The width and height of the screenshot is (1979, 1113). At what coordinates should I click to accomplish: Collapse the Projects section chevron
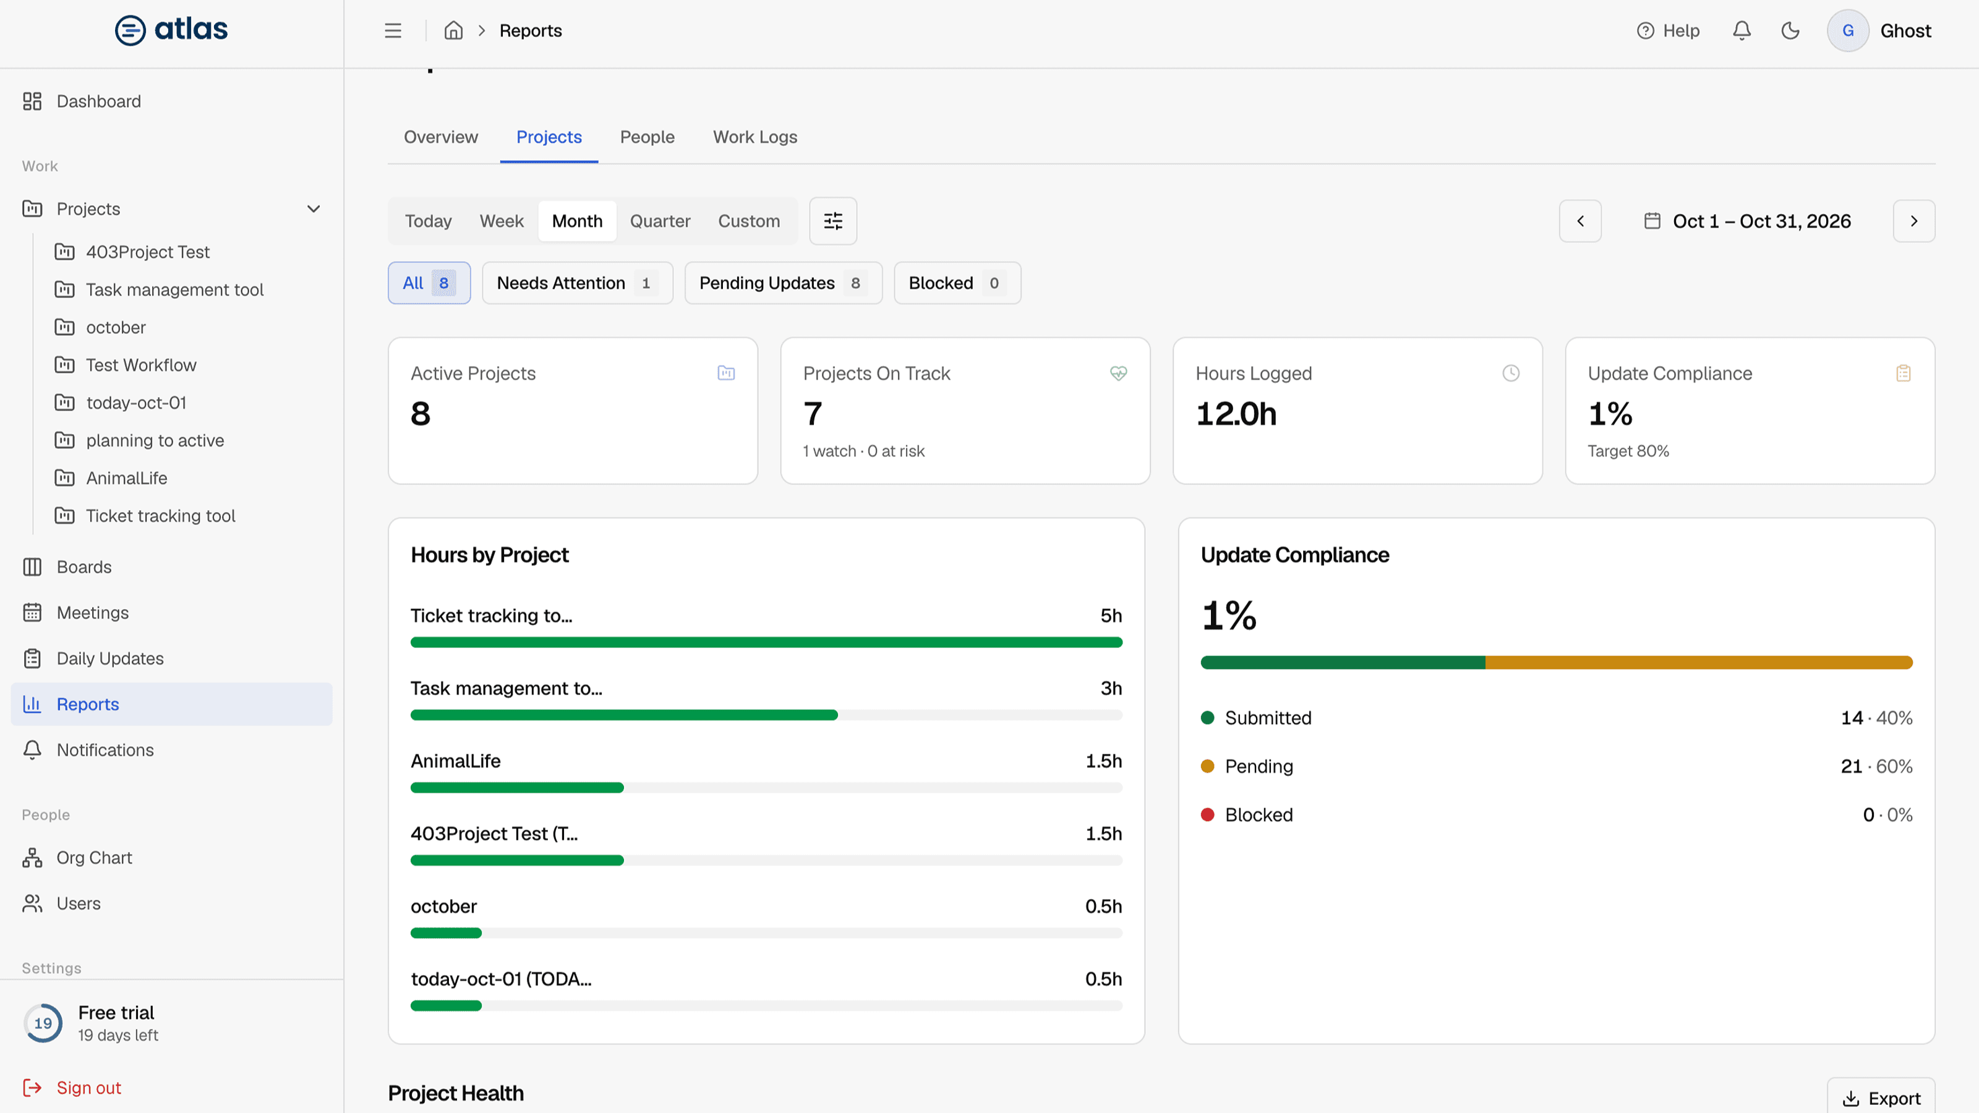pyautogui.click(x=313, y=209)
